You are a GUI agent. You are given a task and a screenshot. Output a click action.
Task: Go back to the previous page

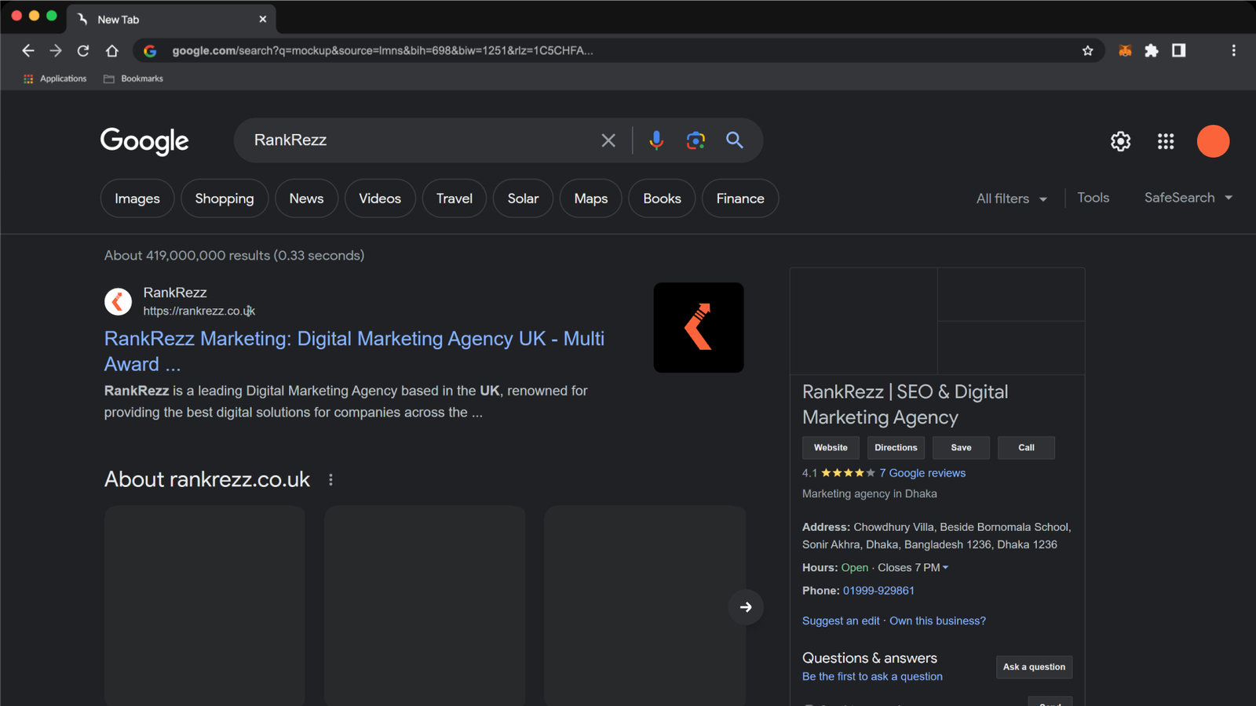(x=28, y=51)
